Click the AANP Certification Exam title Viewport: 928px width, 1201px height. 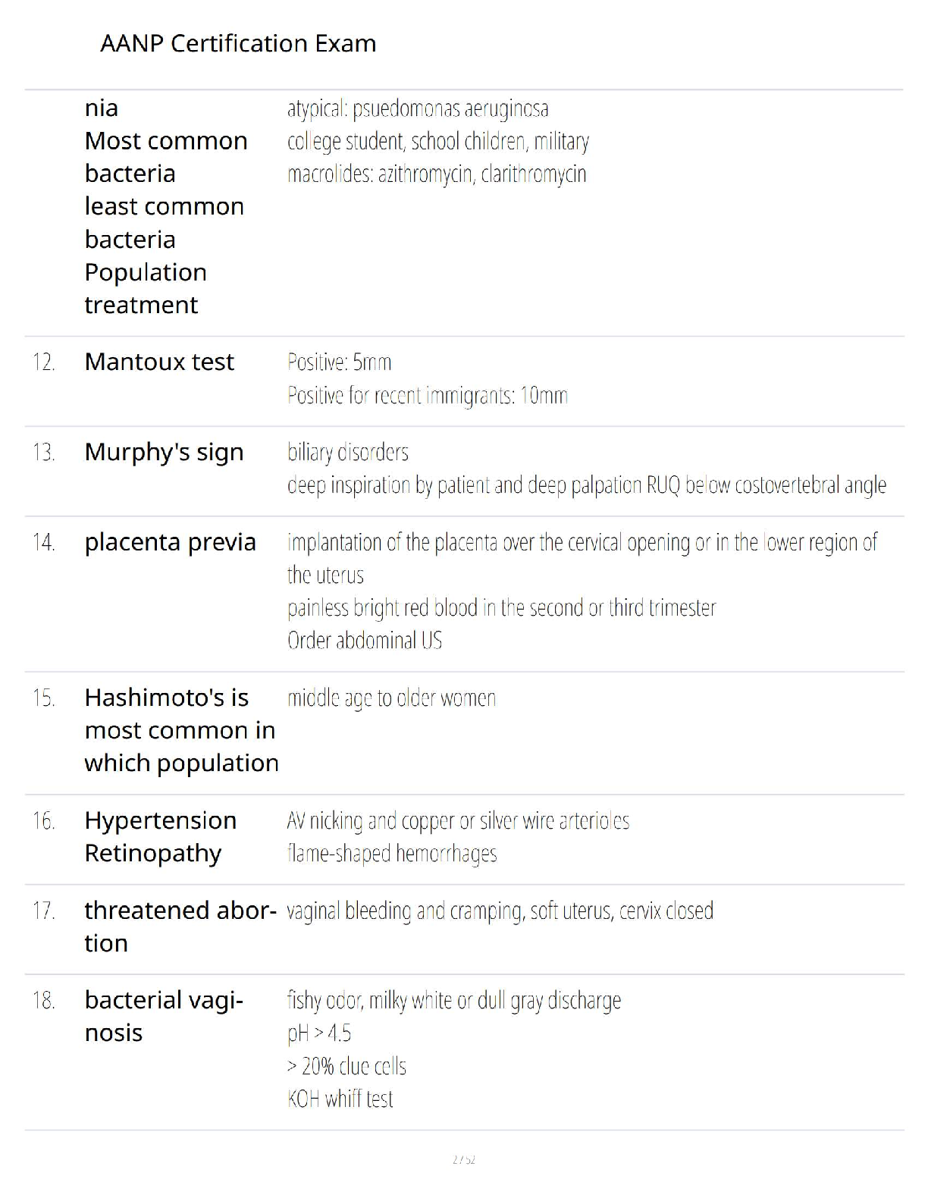point(238,44)
